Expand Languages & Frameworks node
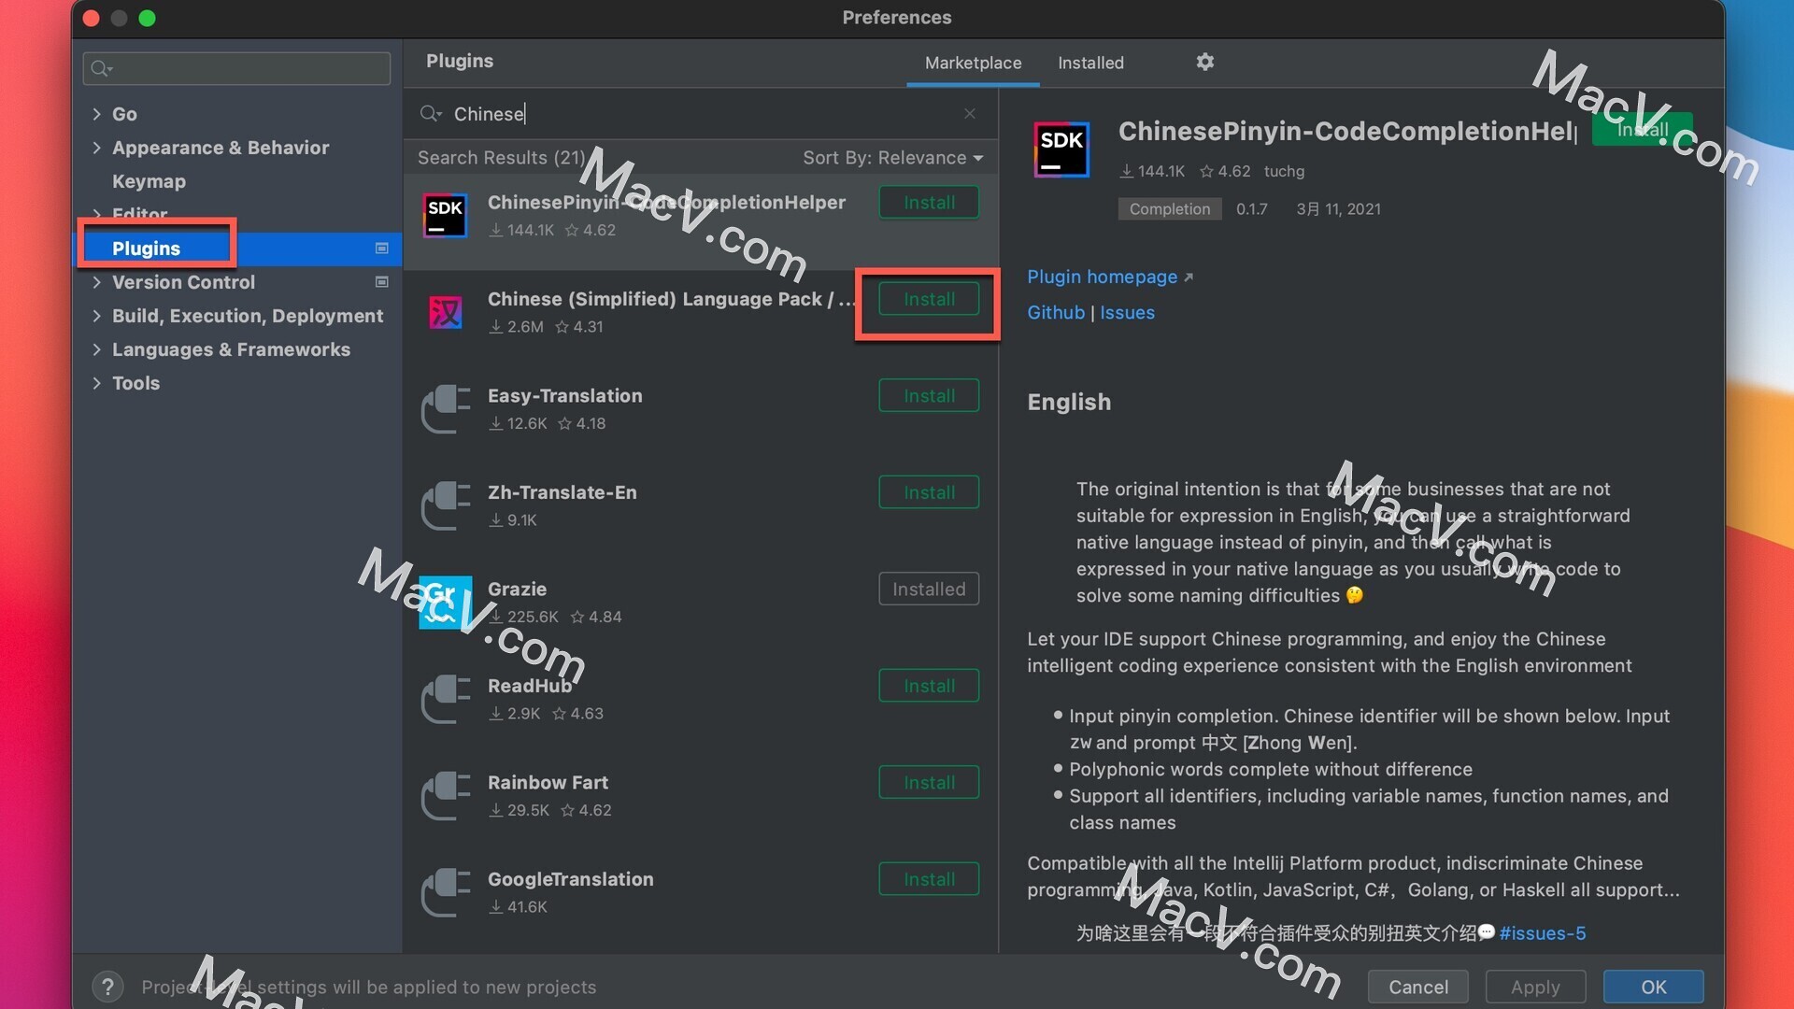The height and width of the screenshot is (1009, 1794). (x=96, y=348)
